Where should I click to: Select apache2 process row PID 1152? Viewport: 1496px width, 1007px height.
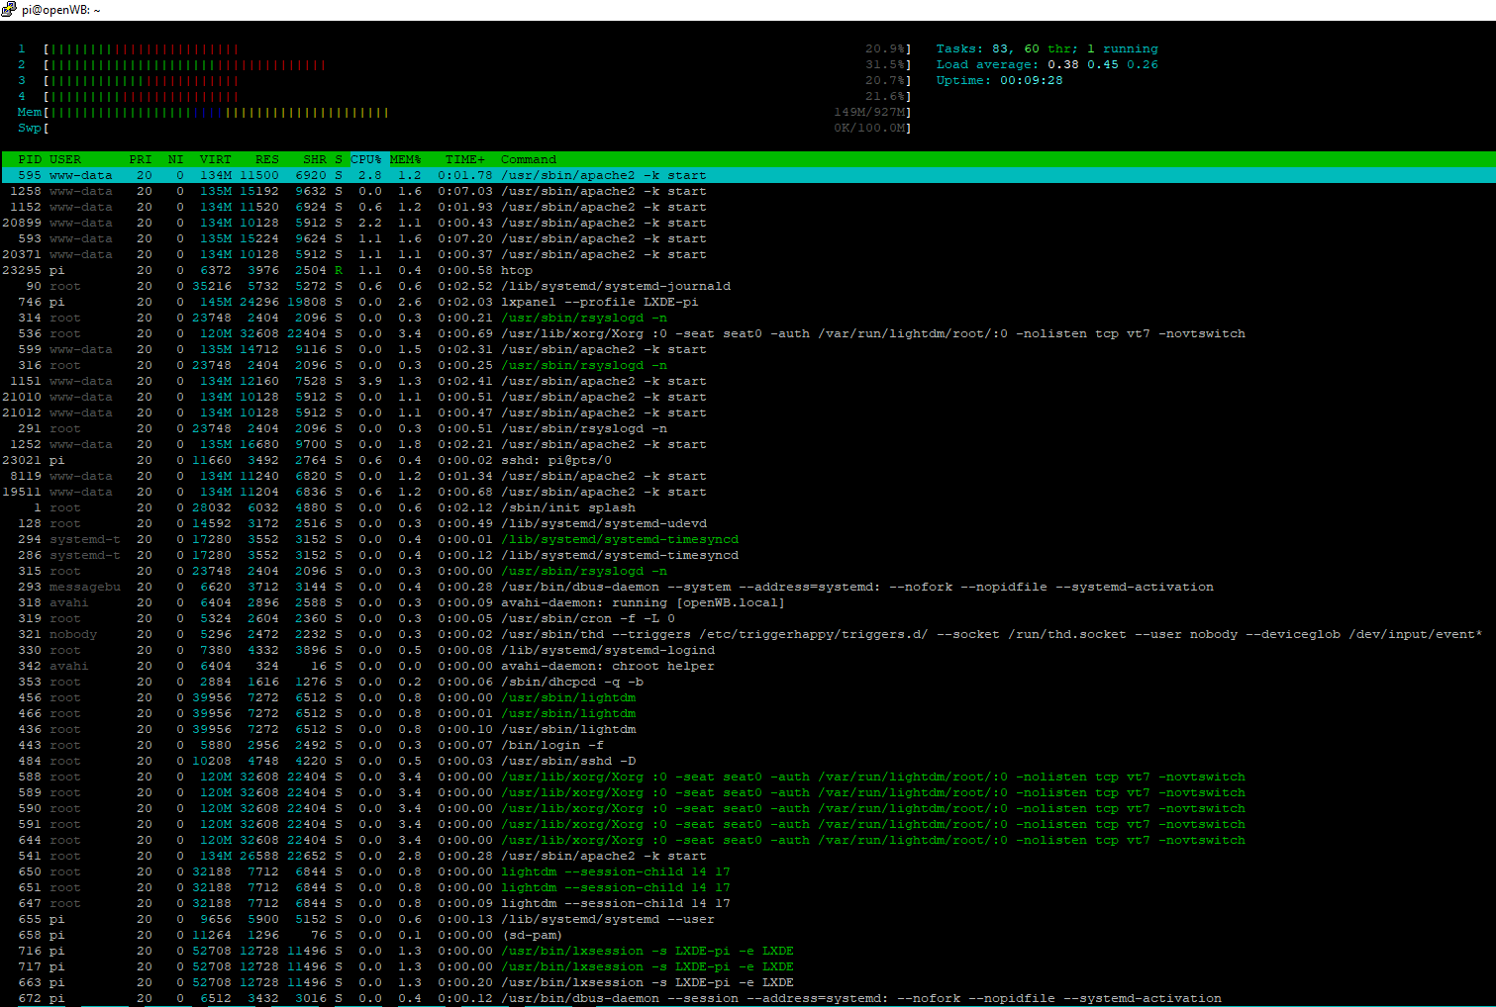(x=748, y=207)
